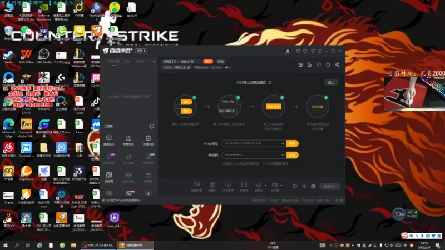Expand microphone options arrow
Viewport: 445px width, 250px height.
(x=265, y=186)
